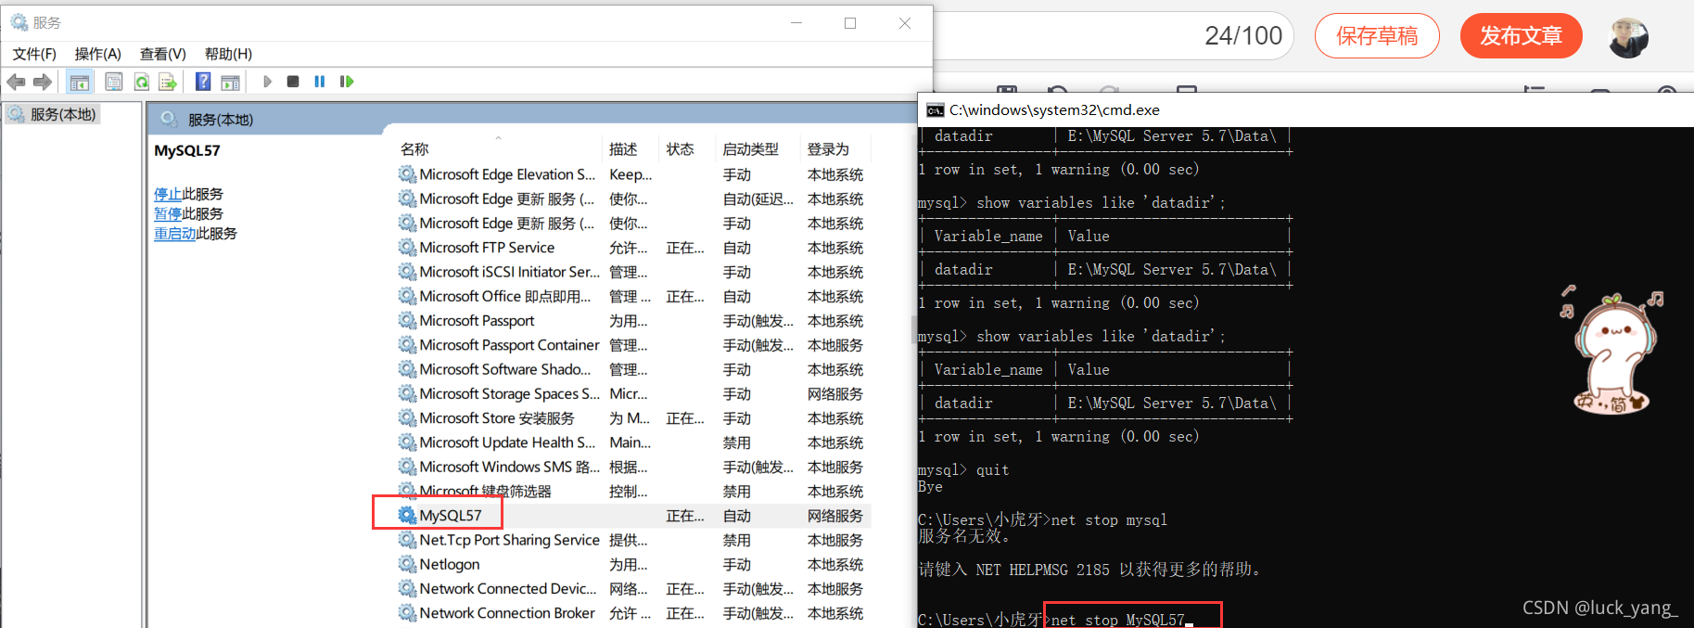Open the 文件(F) menu

tap(34, 54)
